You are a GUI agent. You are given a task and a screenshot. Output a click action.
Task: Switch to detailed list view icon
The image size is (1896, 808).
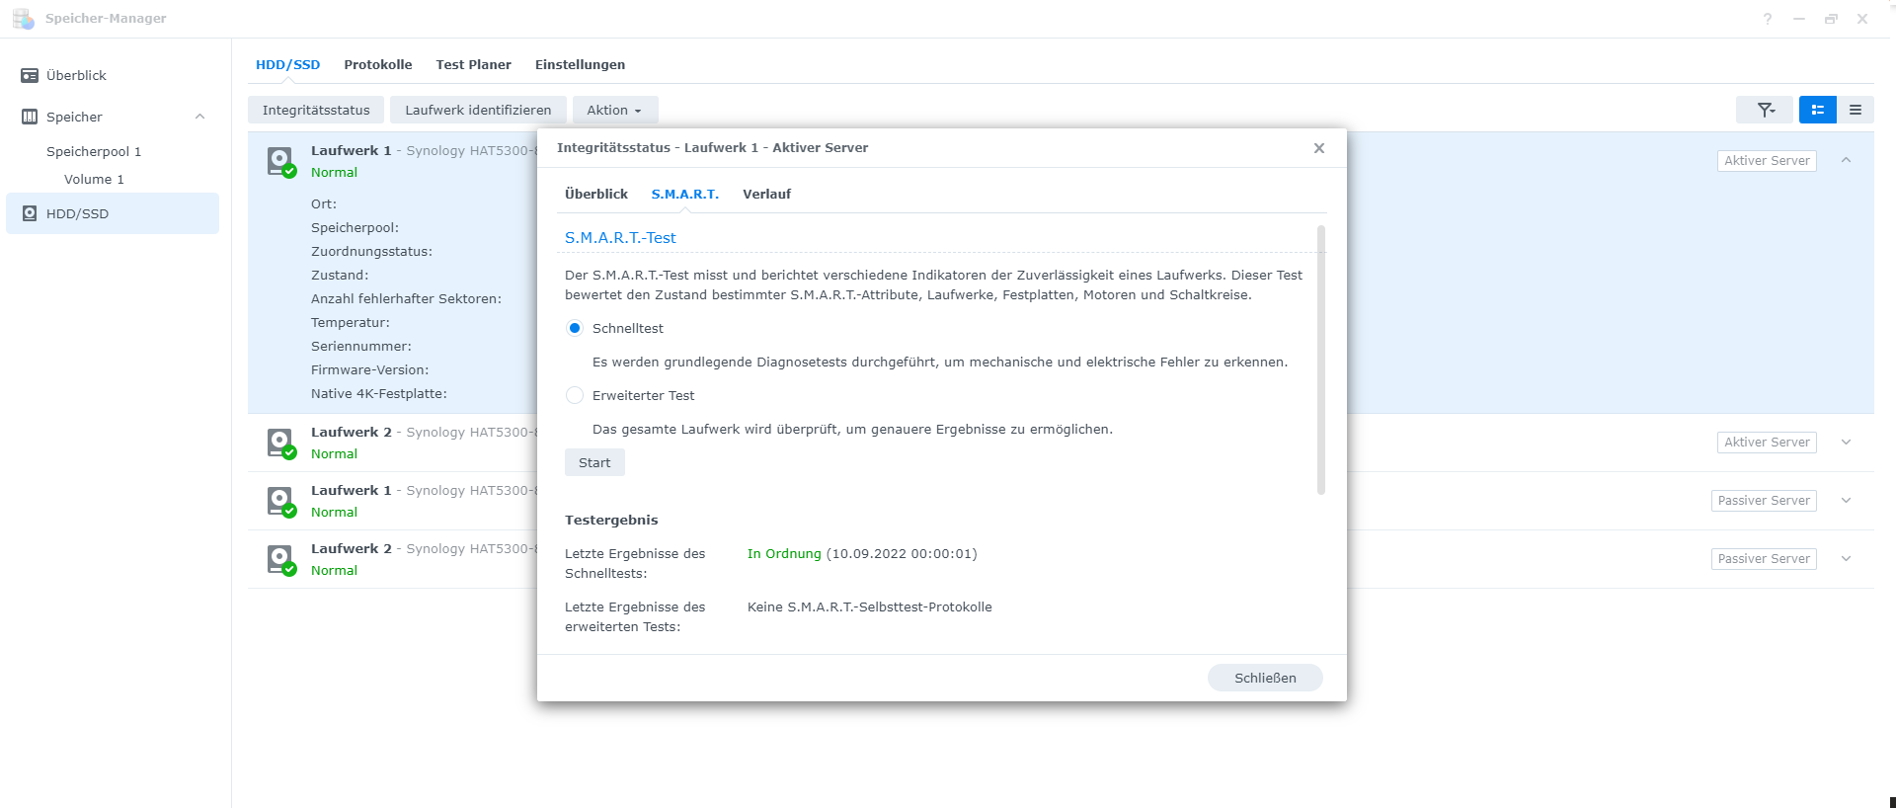point(1818,110)
